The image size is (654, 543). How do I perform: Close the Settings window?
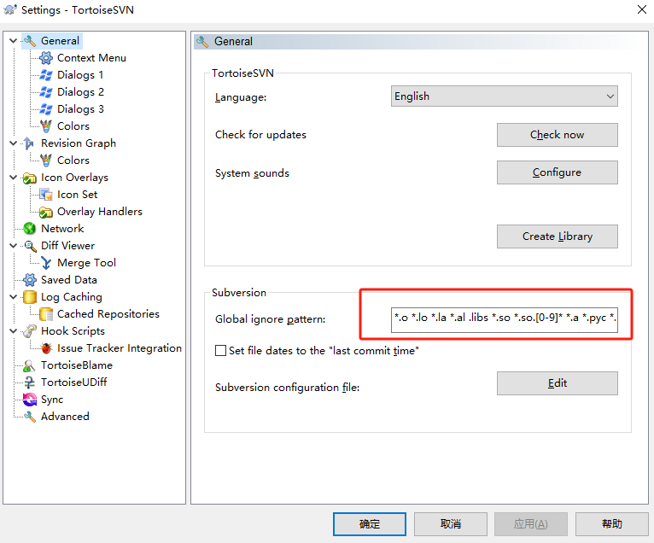[x=642, y=9]
